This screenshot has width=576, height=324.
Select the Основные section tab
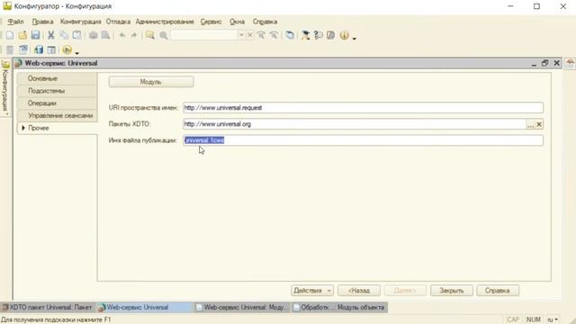[58, 78]
